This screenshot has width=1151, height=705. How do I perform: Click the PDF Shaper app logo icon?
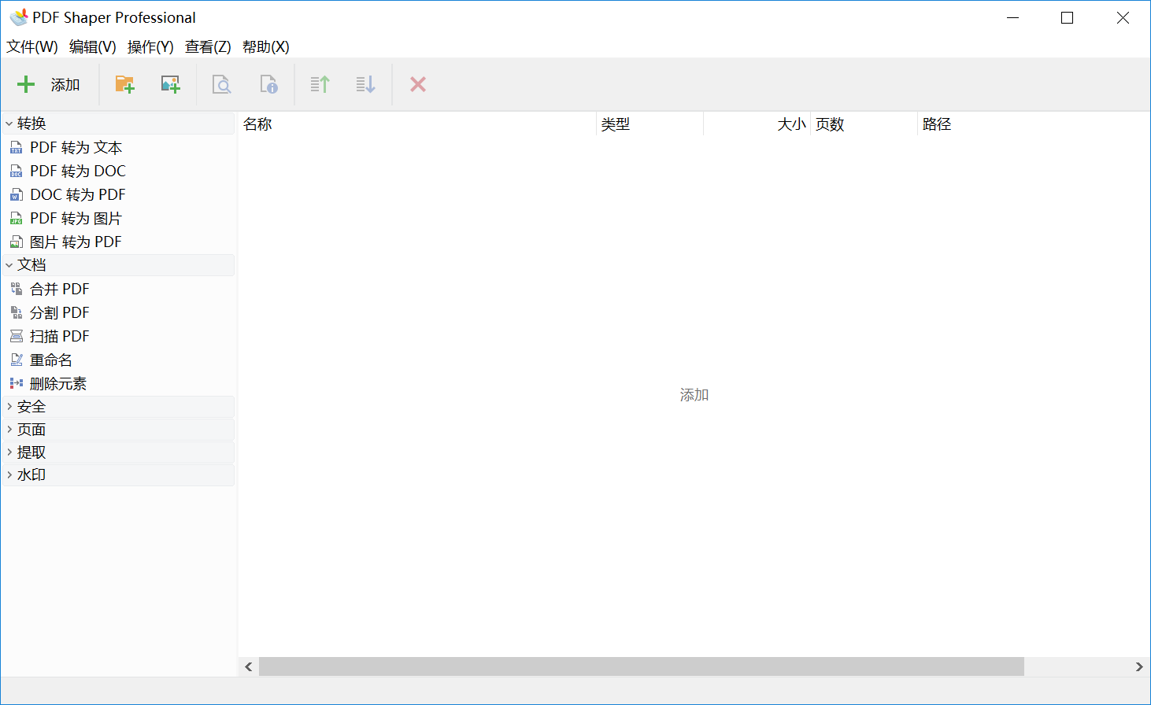click(x=19, y=17)
